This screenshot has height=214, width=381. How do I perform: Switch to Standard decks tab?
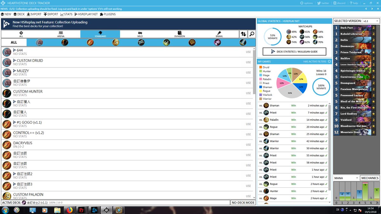(100, 34)
